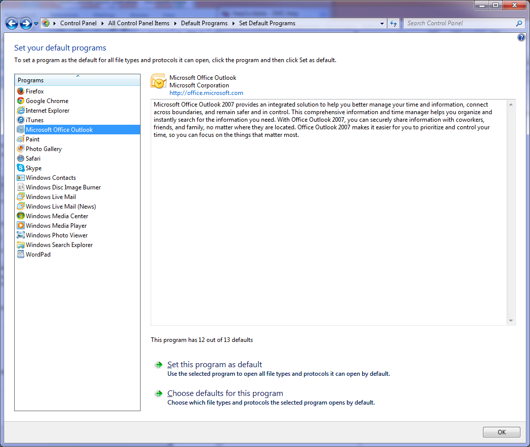Click Set this program as default
This screenshot has height=447, width=530.
point(214,365)
